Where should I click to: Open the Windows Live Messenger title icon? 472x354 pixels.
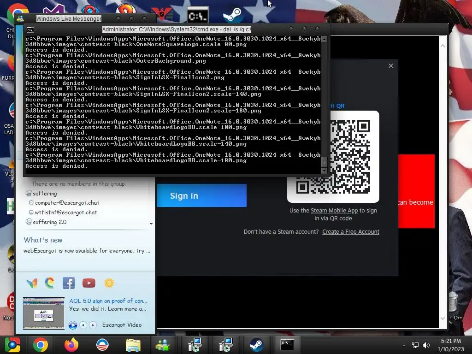20,19
